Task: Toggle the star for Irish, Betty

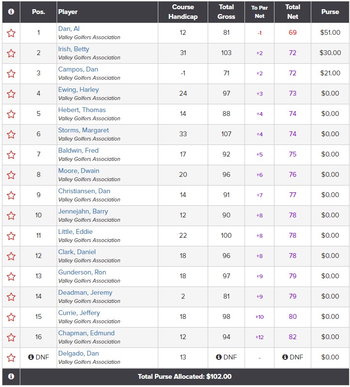Action: click(11, 53)
